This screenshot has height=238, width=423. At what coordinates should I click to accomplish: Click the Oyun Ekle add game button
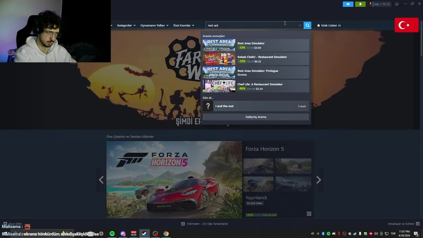point(12,224)
